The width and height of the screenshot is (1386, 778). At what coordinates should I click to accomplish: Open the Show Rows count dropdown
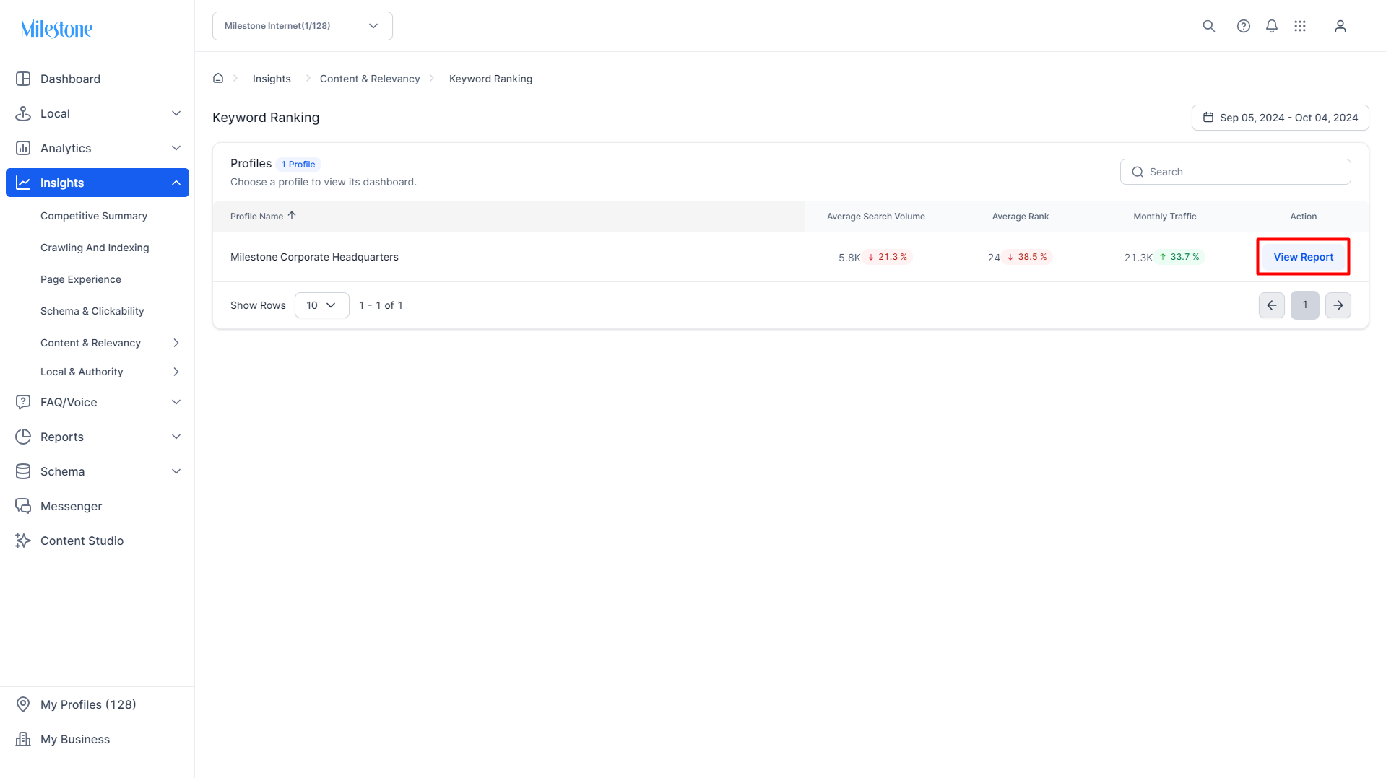[322, 305]
